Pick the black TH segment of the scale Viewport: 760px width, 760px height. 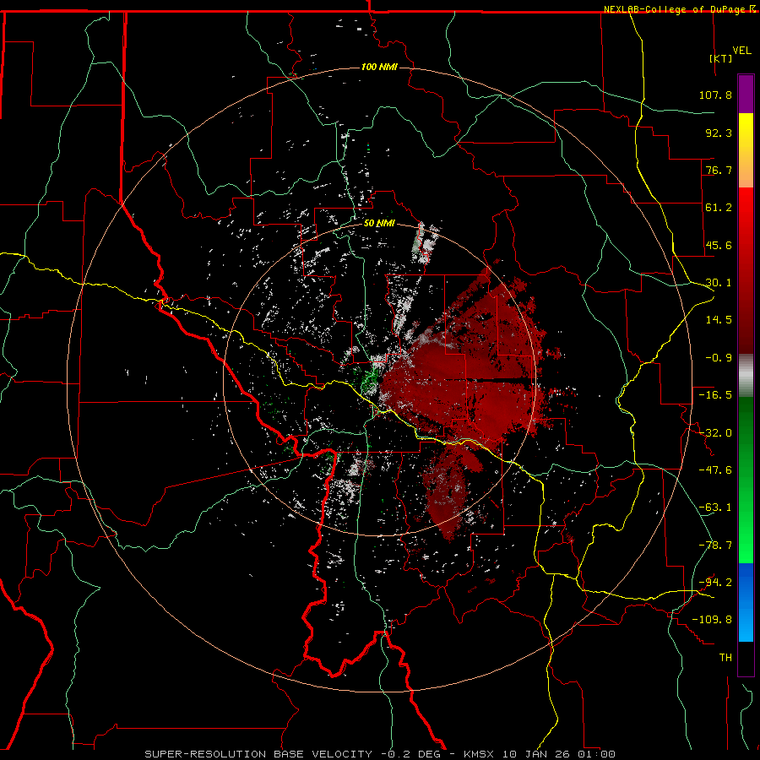[746, 659]
